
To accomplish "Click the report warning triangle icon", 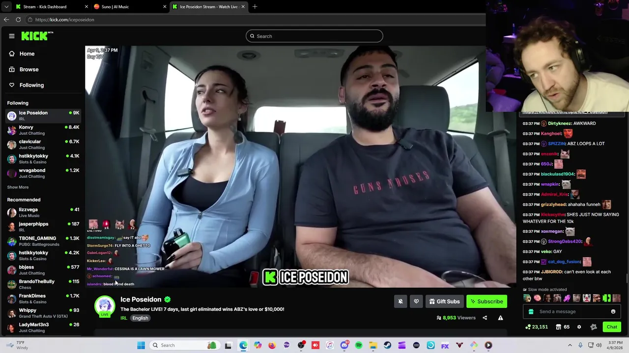I will [x=500, y=318].
